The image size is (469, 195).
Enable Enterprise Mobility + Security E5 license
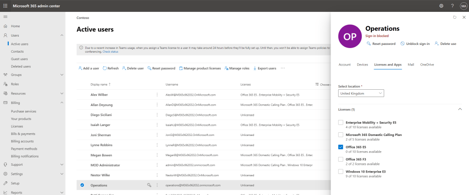point(341,122)
